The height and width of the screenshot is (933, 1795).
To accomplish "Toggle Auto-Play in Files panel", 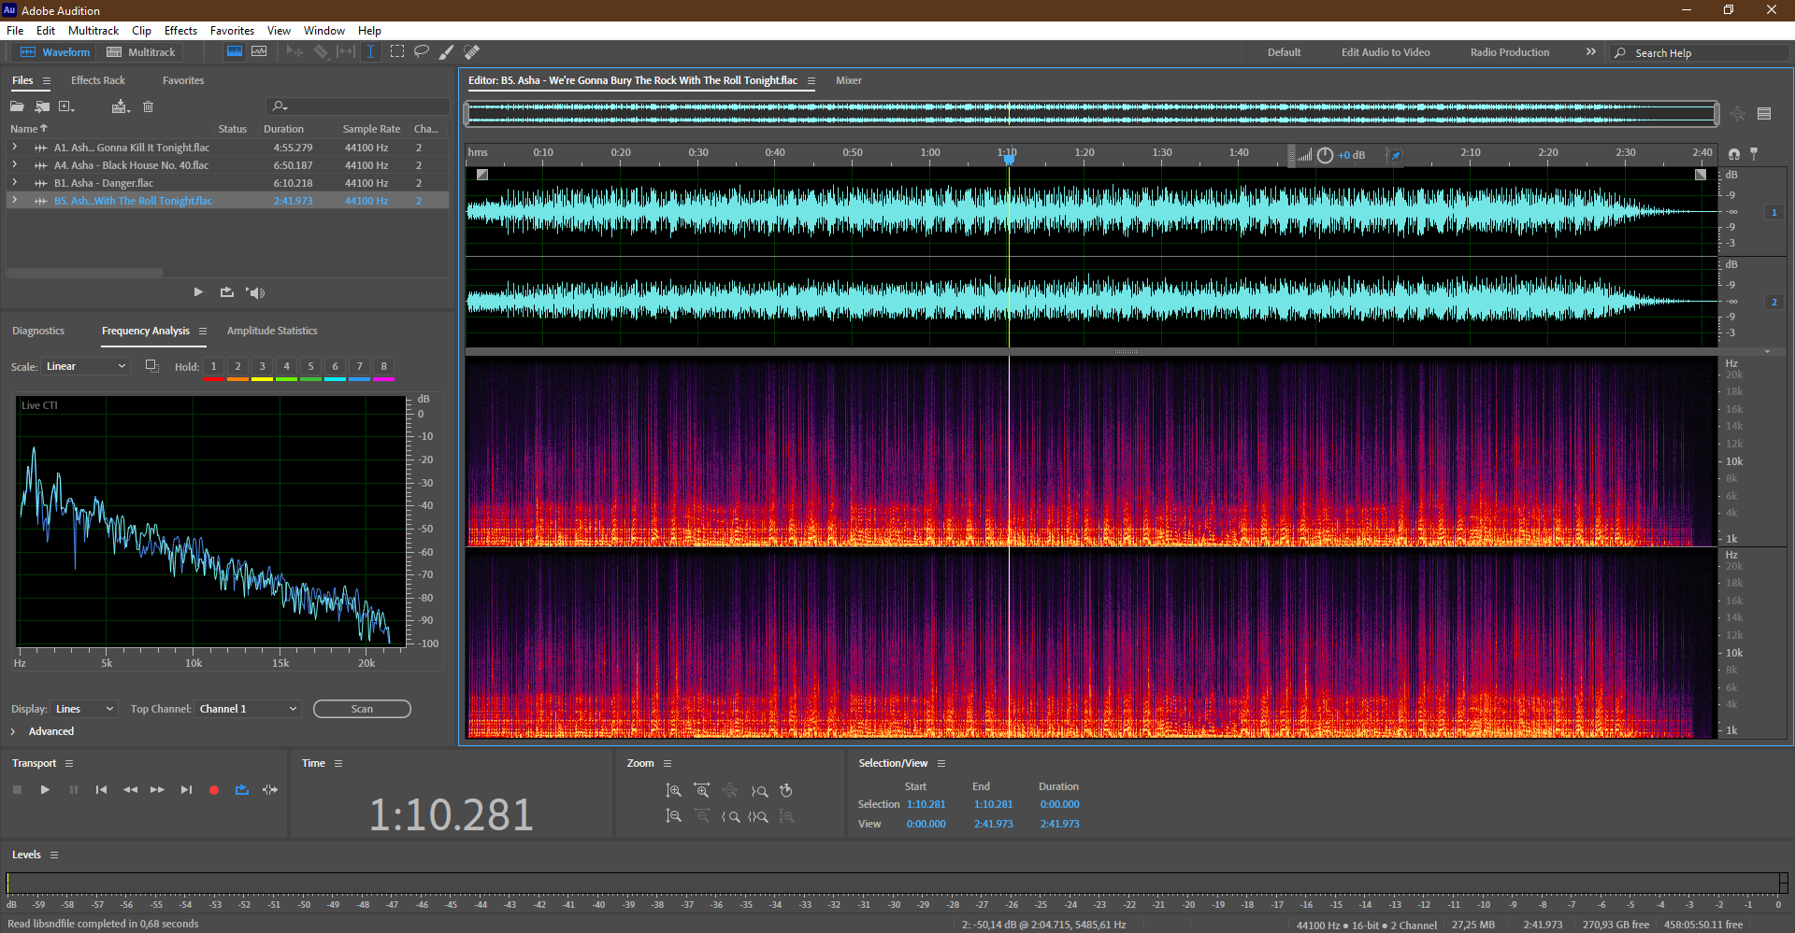I will pyautogui.click(x=255, y=292).
